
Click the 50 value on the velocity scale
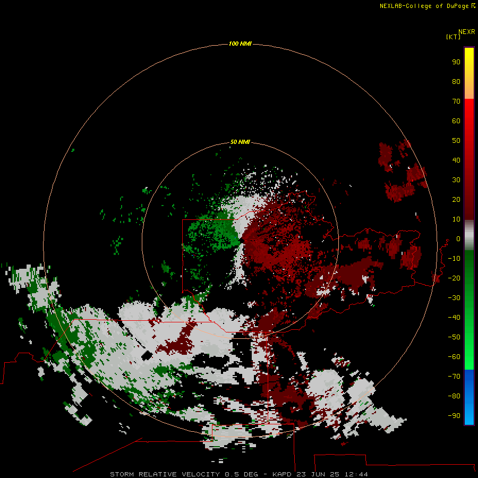point(456,141)
